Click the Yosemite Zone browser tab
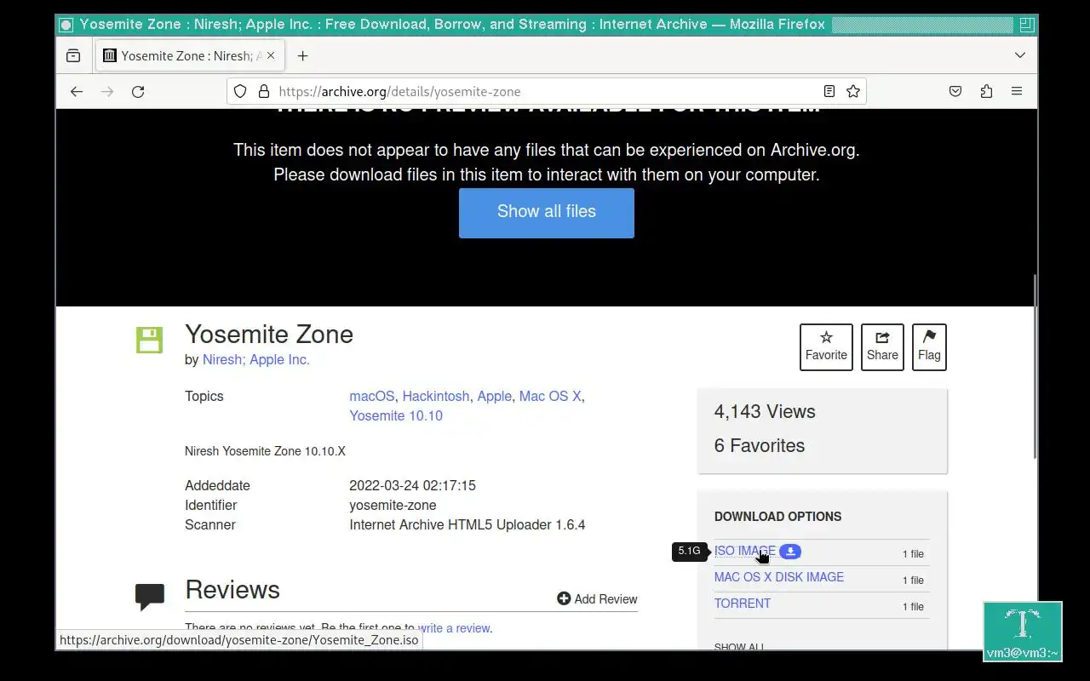1090x681 pixels. click(x=189, y=56)
